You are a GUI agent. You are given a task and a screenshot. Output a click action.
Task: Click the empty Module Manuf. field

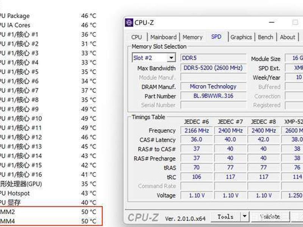213,78
